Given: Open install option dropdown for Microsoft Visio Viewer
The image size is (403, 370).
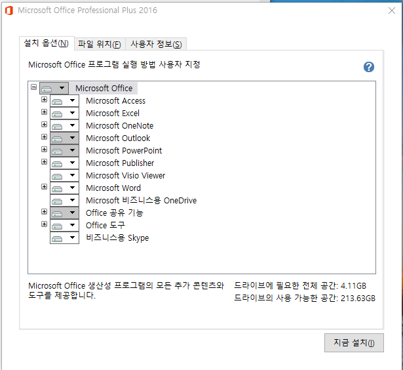Looking at the screenshot, I should (64, 175).
